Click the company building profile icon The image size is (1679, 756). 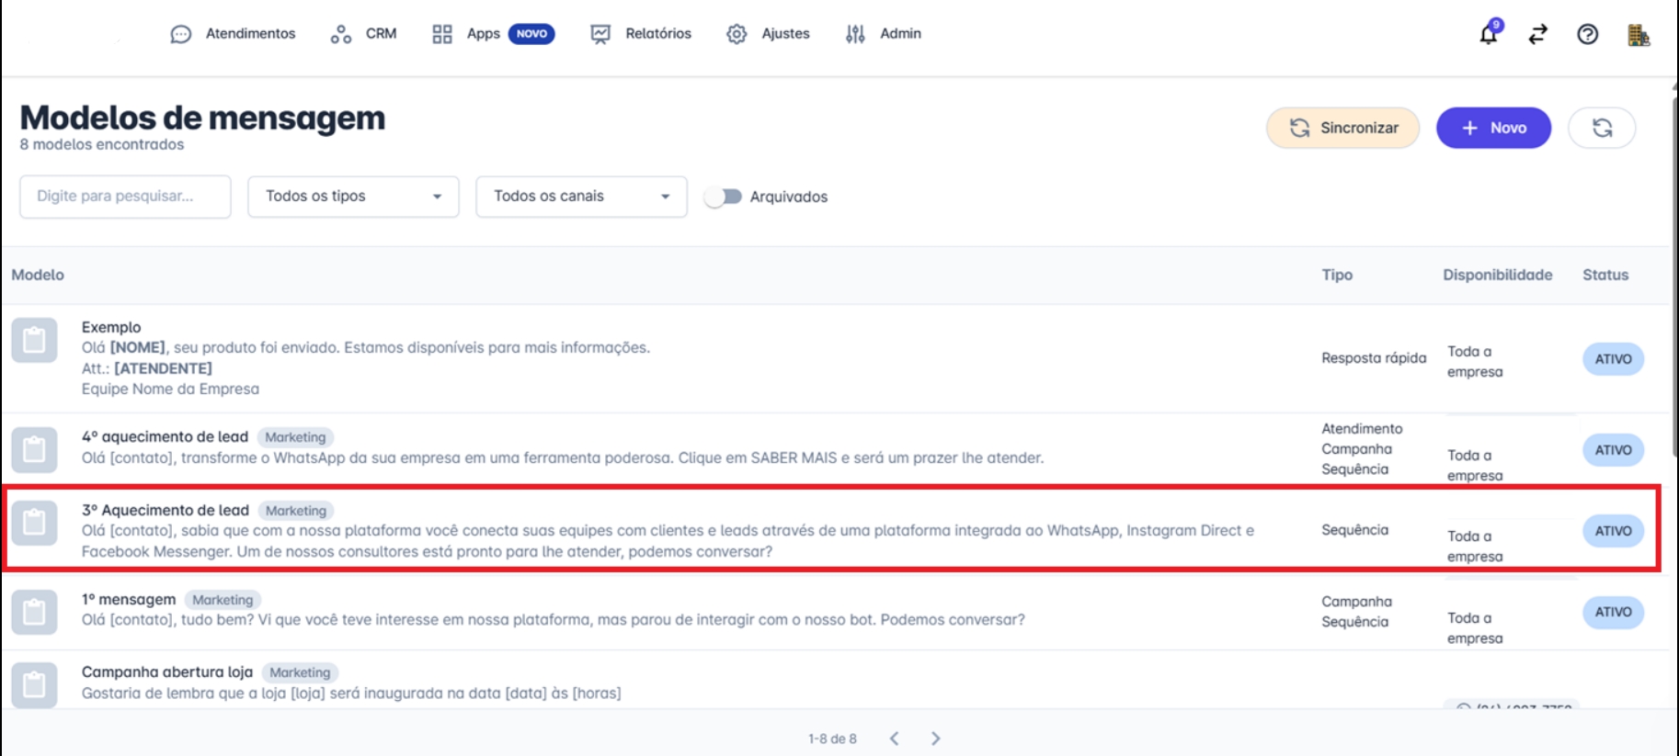tap(1638, 36)
